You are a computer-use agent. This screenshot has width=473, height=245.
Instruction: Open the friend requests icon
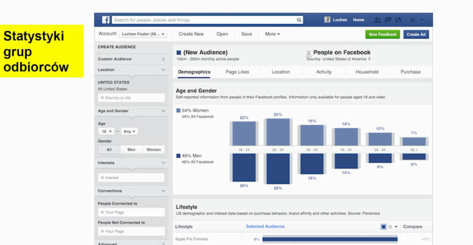pyautogui.click(x=377, y=20)
